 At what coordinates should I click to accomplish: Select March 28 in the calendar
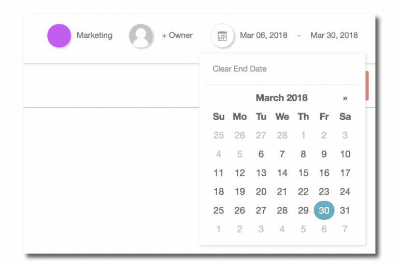[x=282, y=210]
